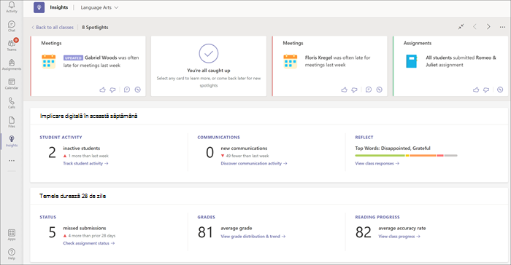Like the Romeo & Juliet assignment card
This screenshot has width=511, height=265.
pyautogui.click(x=476, y=90)
